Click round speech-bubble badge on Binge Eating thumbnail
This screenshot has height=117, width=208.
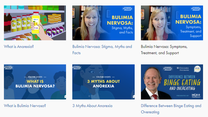197,69
